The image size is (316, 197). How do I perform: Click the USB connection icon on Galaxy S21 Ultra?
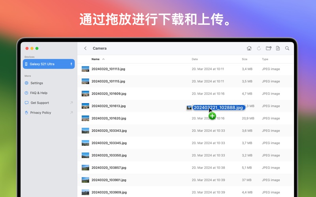[71, 64]
